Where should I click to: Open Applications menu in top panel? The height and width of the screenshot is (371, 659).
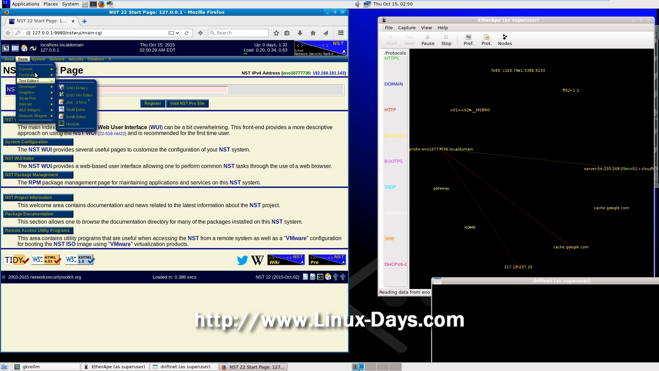click(x=25, y=4)
